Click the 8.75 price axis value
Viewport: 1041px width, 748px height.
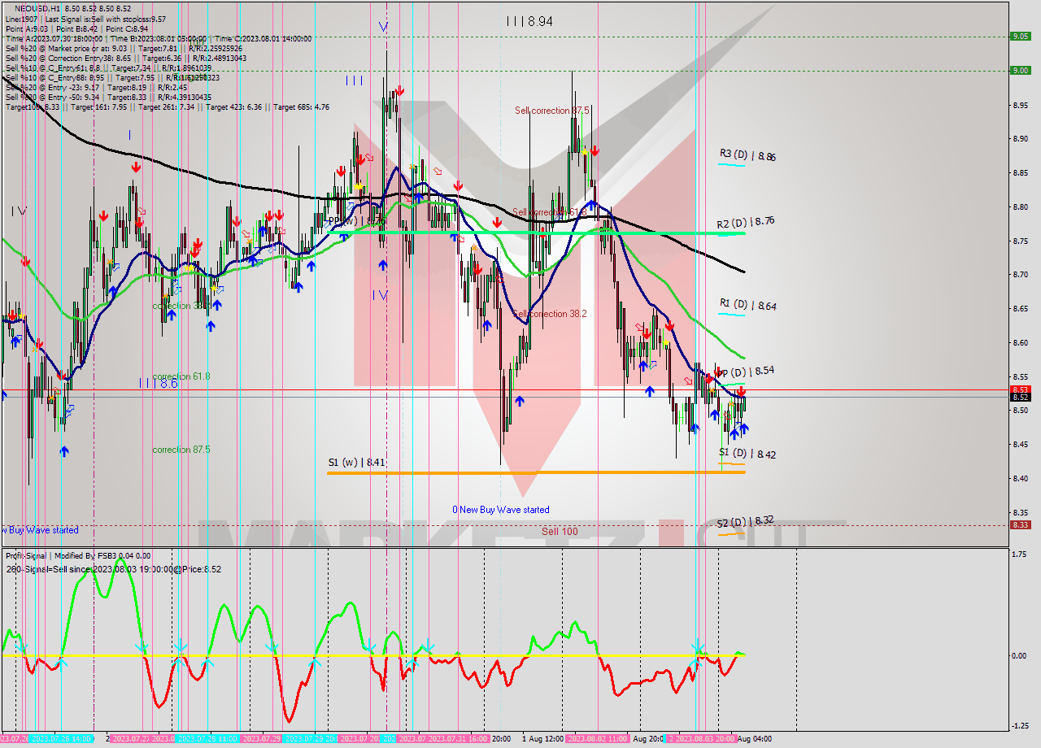pyautogui.click(x=1020, y=241)
